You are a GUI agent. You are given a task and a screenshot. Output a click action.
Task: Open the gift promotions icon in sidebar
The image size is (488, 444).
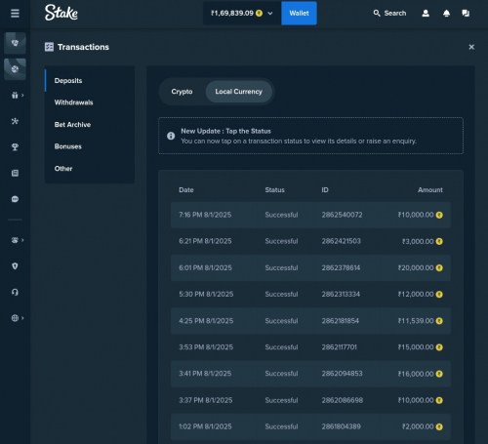tap(15, 95)
